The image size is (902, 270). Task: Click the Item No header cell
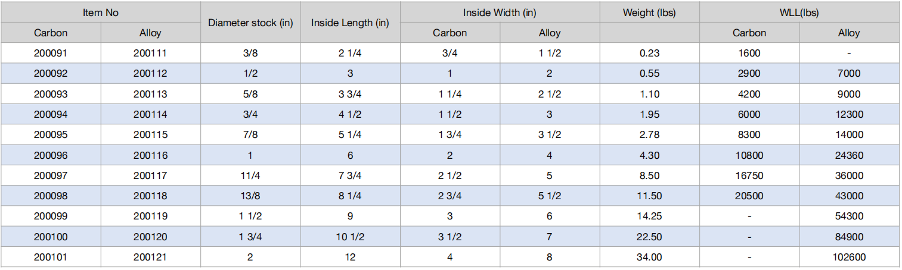(x=100, y=12)
